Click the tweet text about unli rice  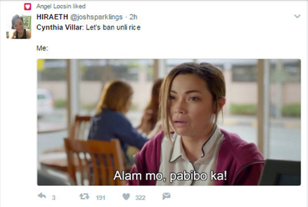88,27
